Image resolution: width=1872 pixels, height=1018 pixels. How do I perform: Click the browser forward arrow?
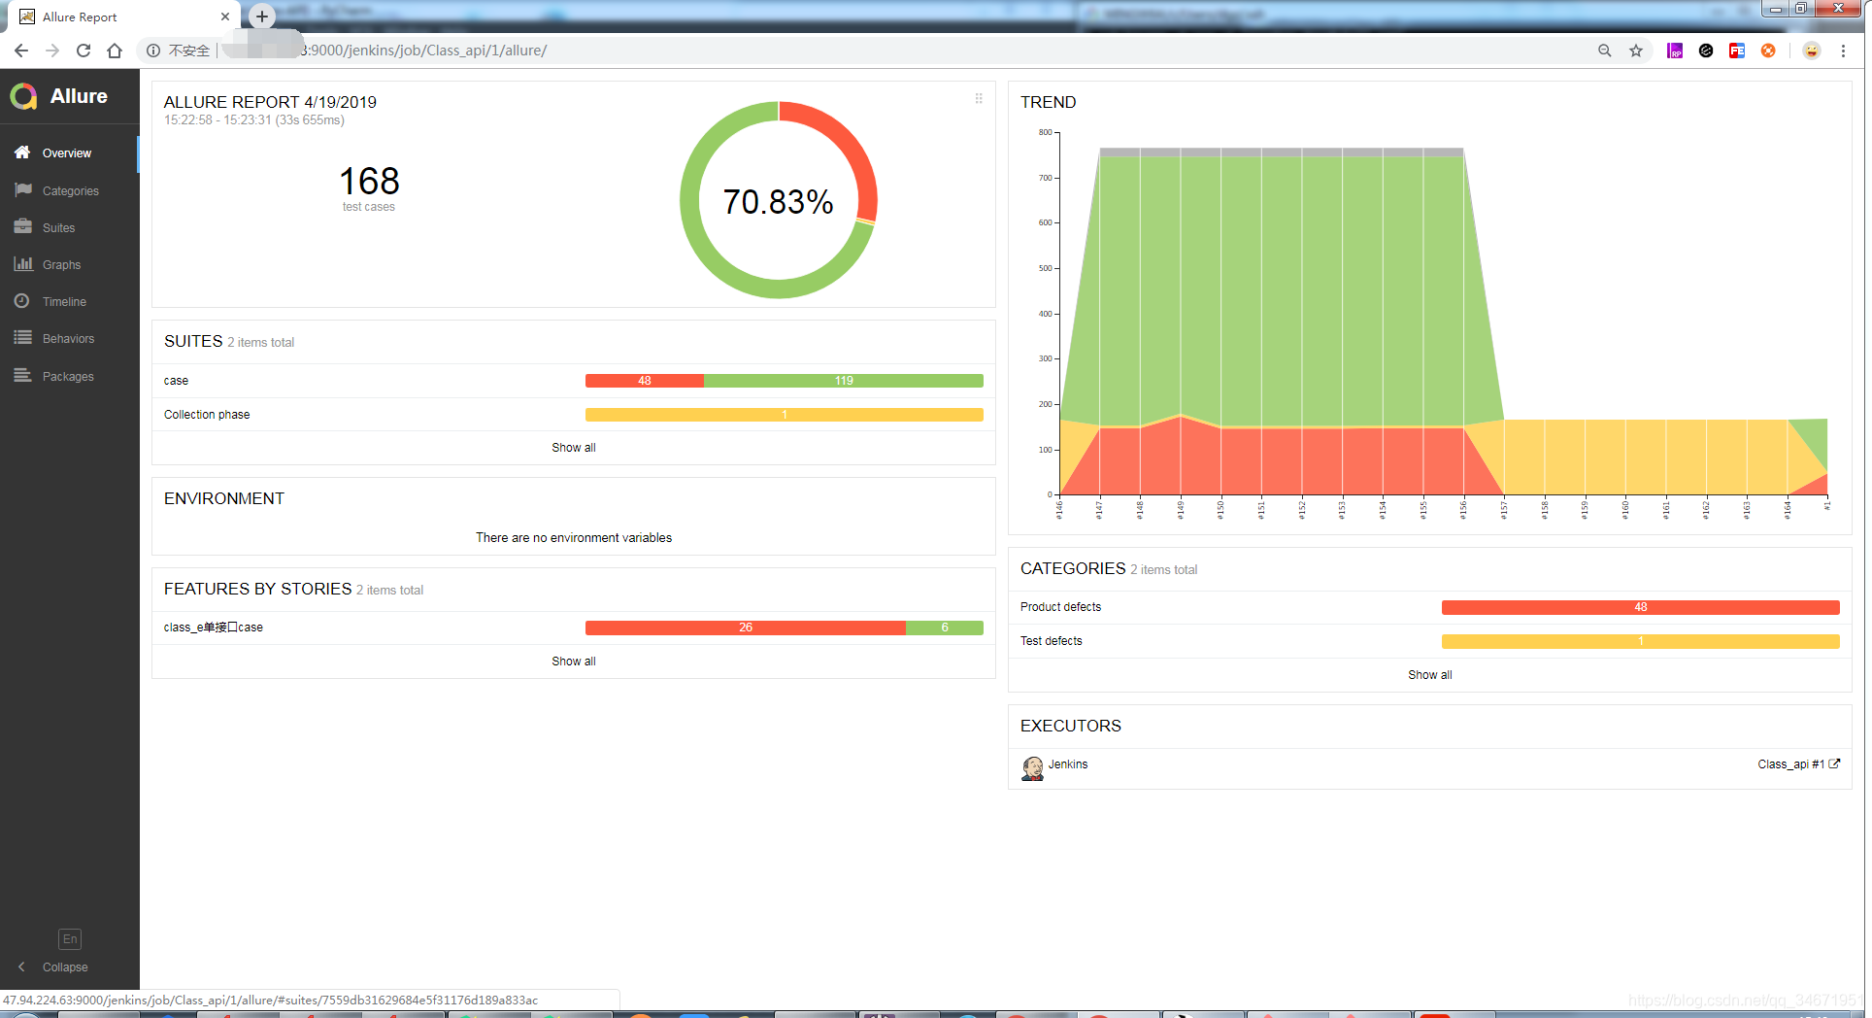coord(52,51)
